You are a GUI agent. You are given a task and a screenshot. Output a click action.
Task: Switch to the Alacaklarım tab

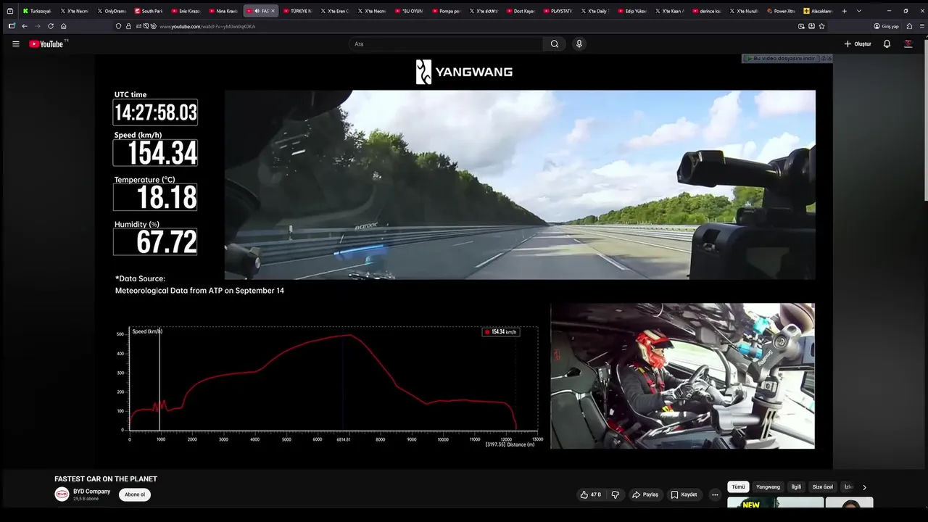pos(818,11)
